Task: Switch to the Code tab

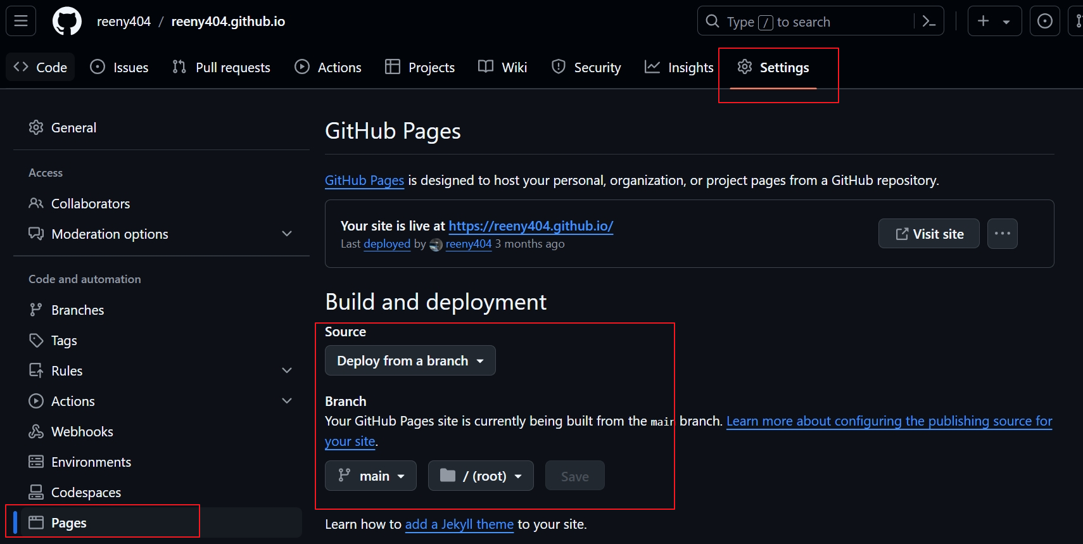Action: [x=41, y=67]
